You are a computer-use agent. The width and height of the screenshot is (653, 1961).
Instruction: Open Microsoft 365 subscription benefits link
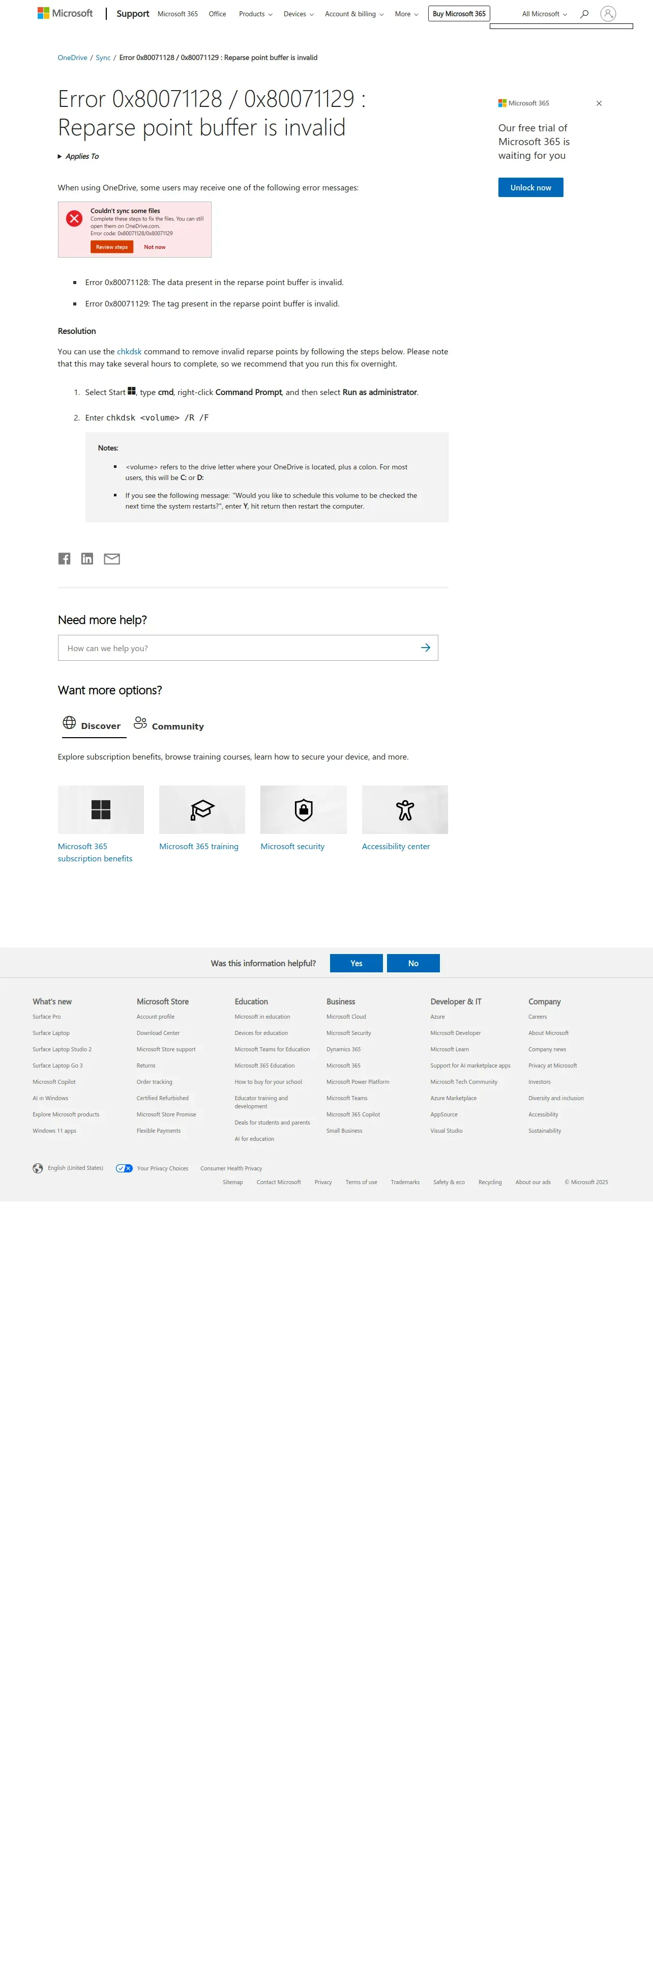(95, 853)
